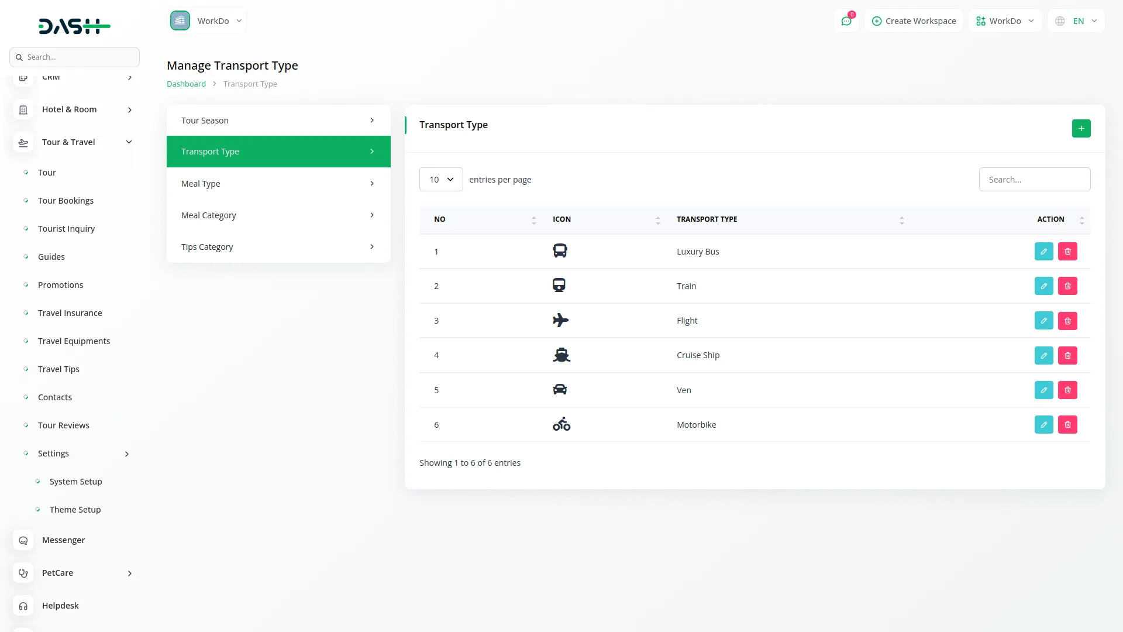Screen dimensions: 1123x632
Task: Open the EN language dropdown
Action: tap(1076, 21)
